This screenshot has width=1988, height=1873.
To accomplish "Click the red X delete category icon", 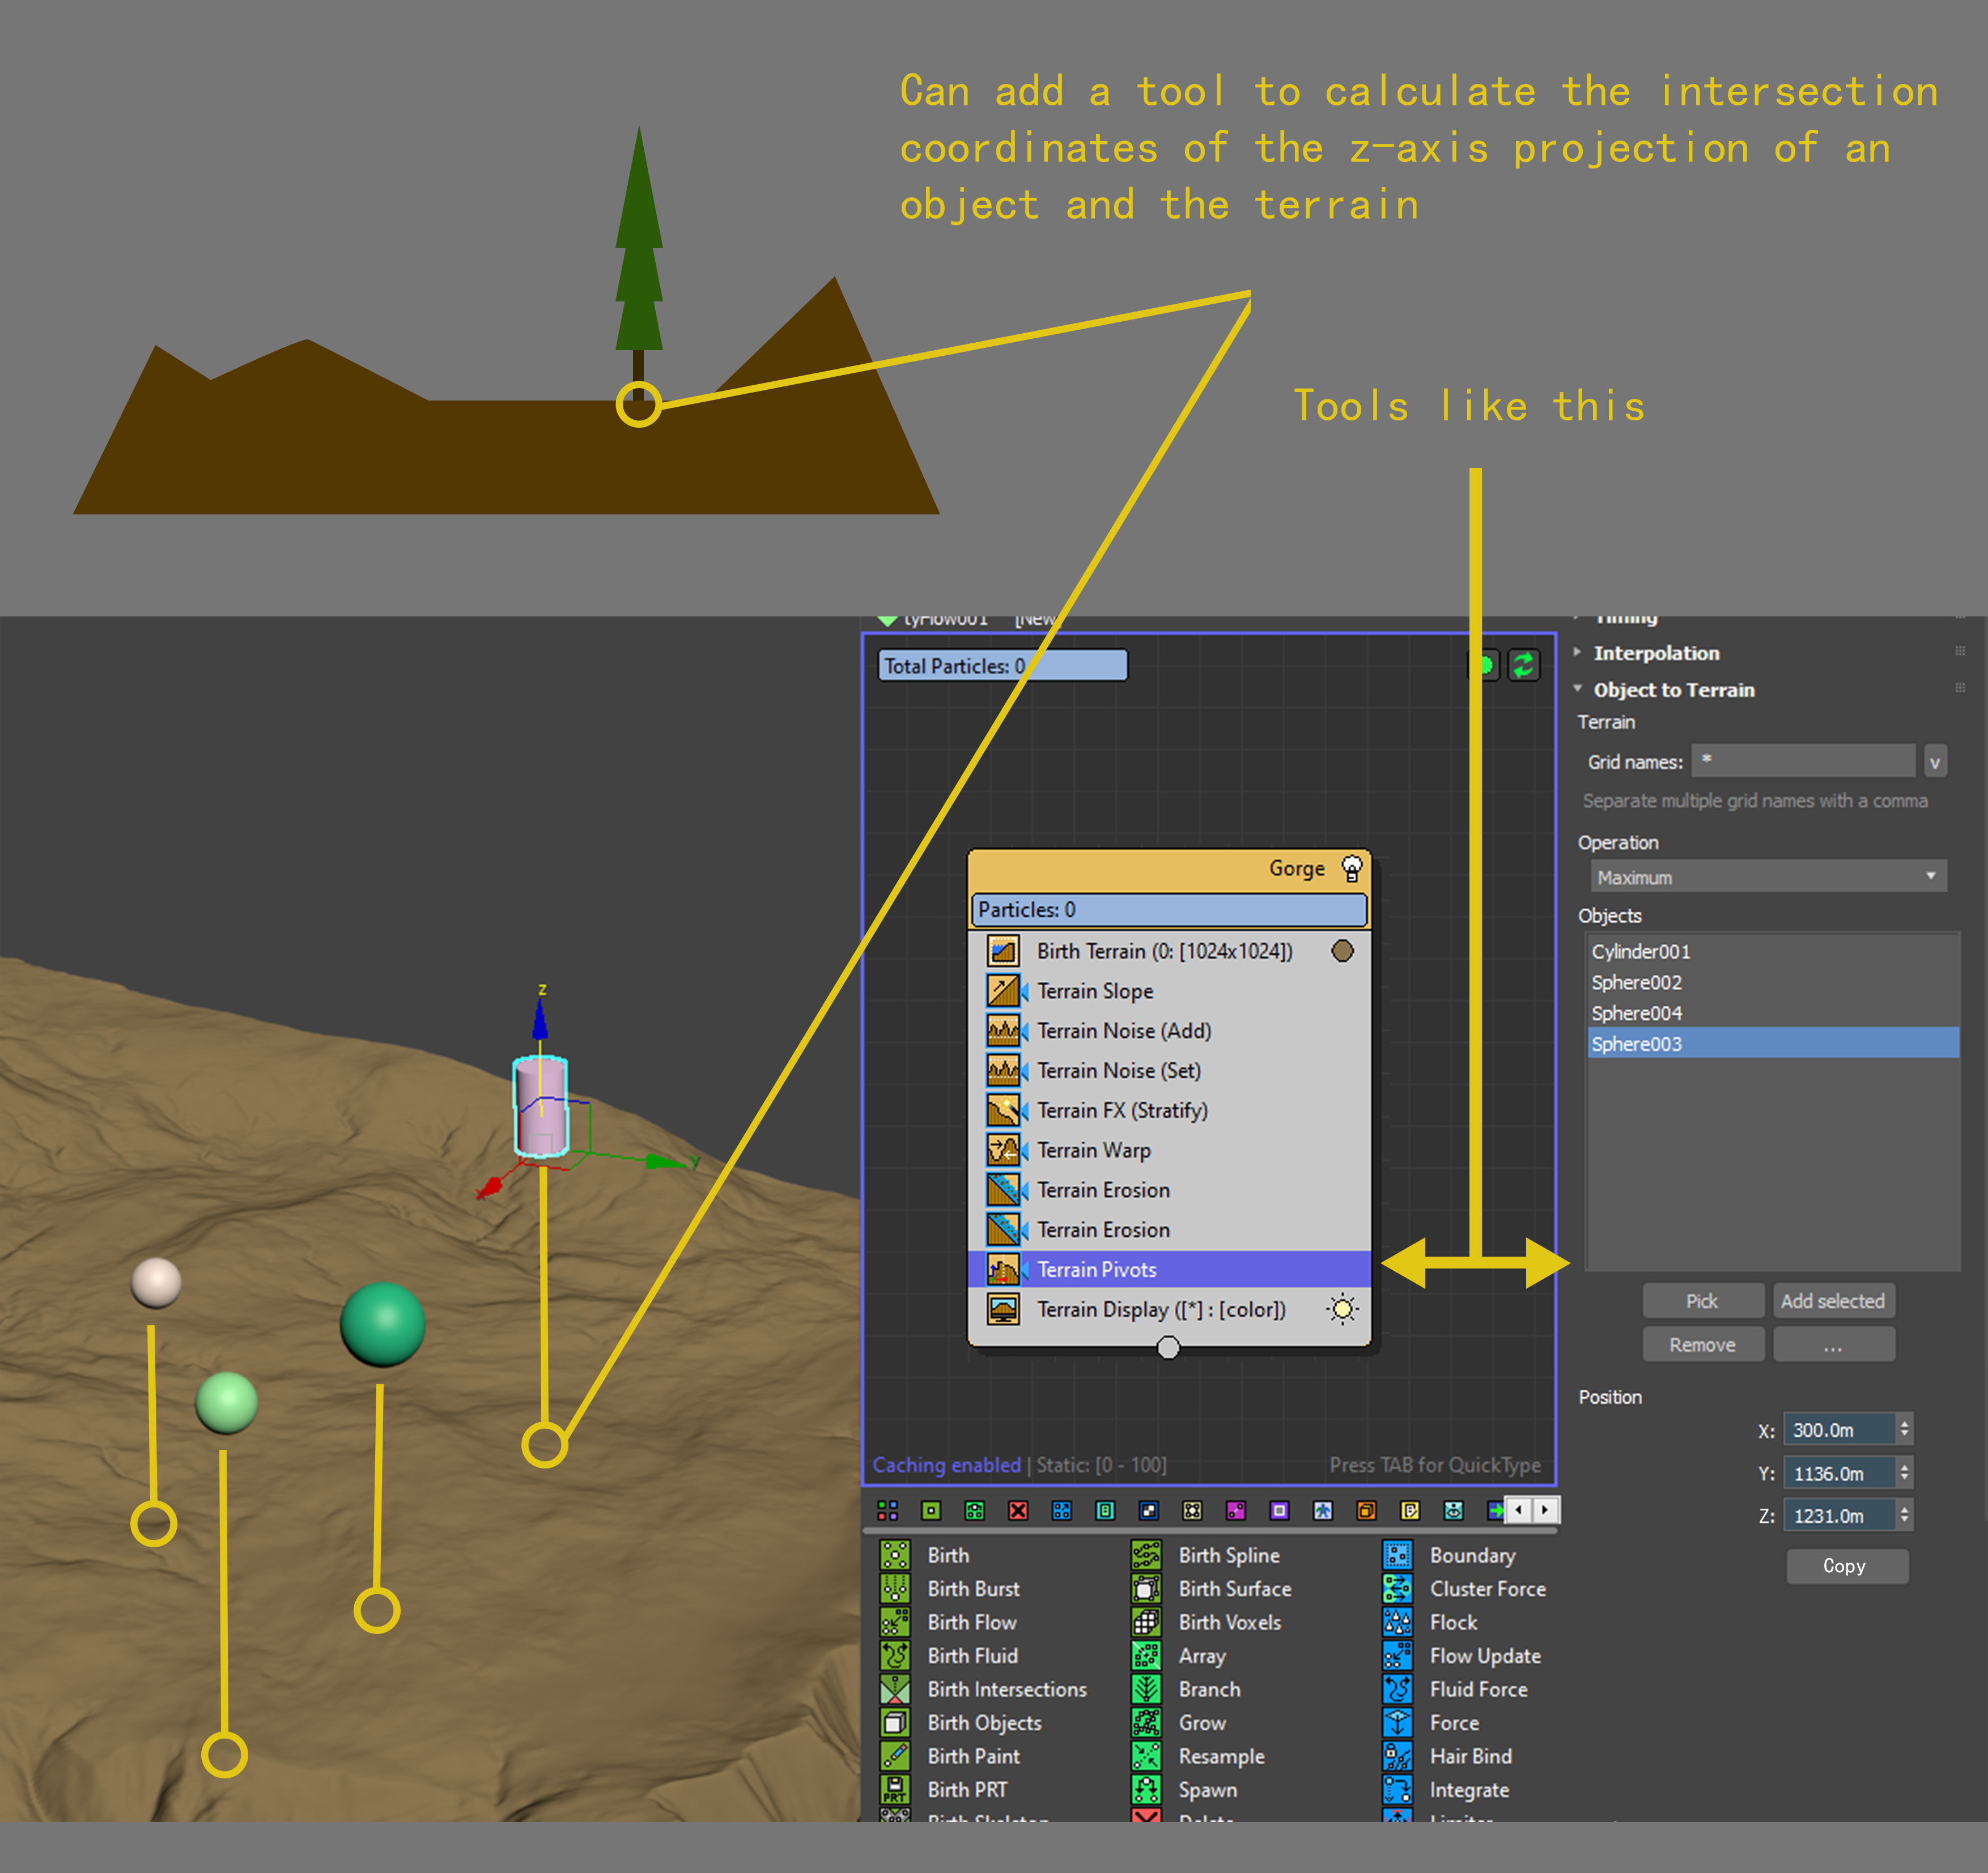I will (x=1018, y=1510).
